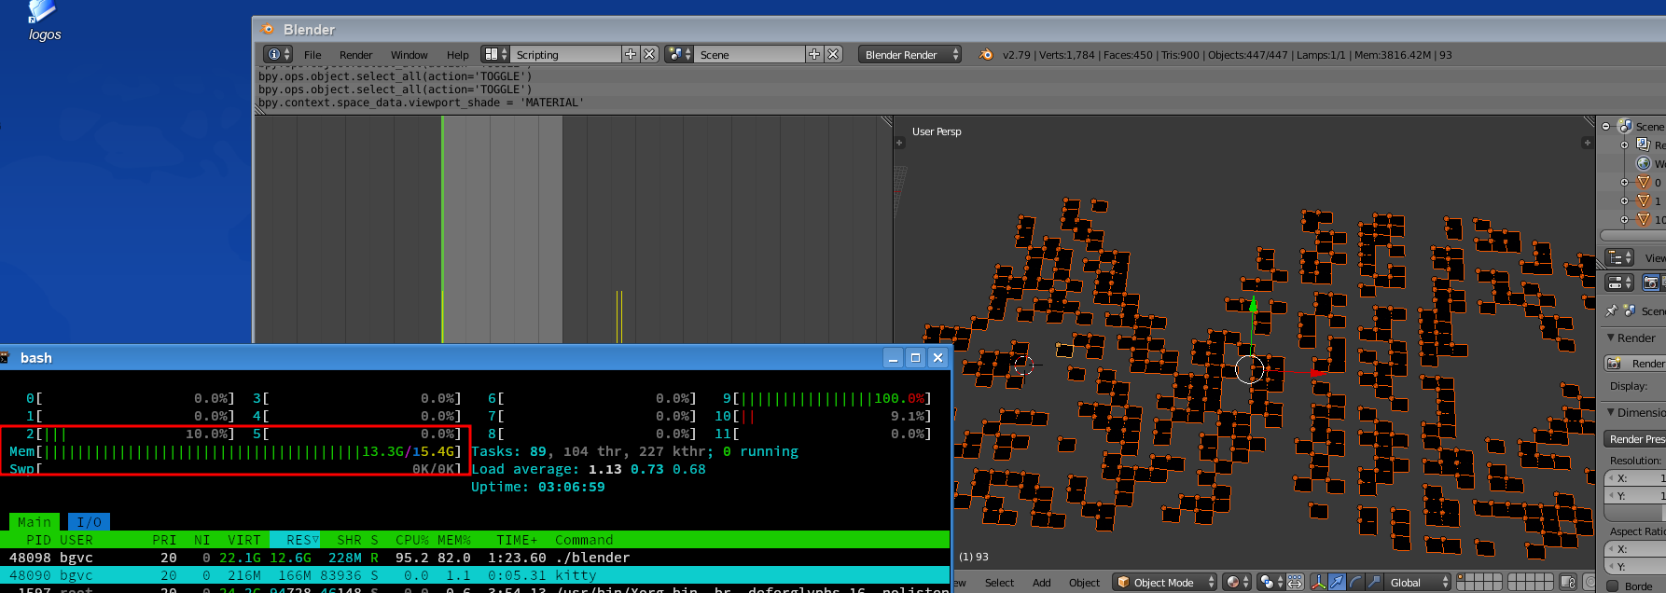
Task: Enable the Border checkbox
Action: [x=1613, y=586]
